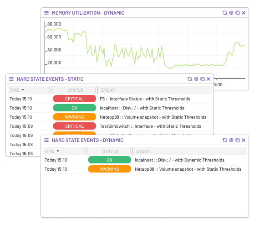This screenshot has width=254, height=225.
Task: Click EVENT column header in Static events table
Action: [108, 90]
